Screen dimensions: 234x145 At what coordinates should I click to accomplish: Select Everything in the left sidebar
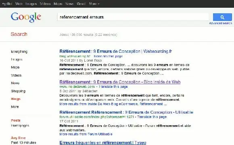pyautogui.click(x=19, y=52)
